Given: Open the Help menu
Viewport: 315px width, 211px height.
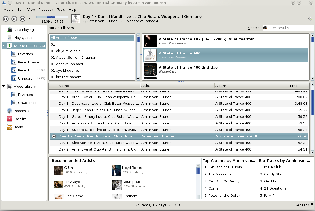Looking at the screenshot, I should click(x=72, y=9).
